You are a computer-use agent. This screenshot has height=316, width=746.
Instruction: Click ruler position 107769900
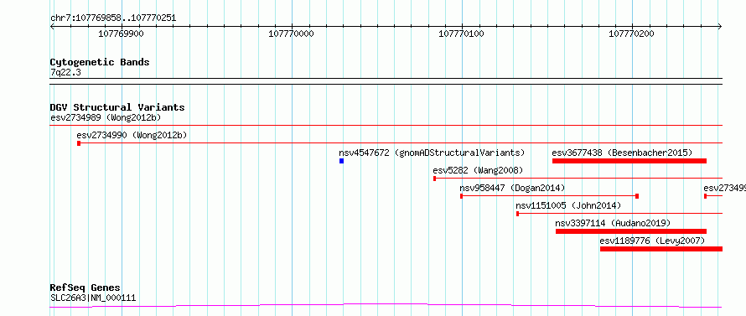coord(121,34)
